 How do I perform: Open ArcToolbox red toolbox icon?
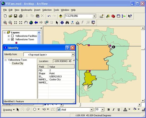pyautogui.click(x=113, y=16)
